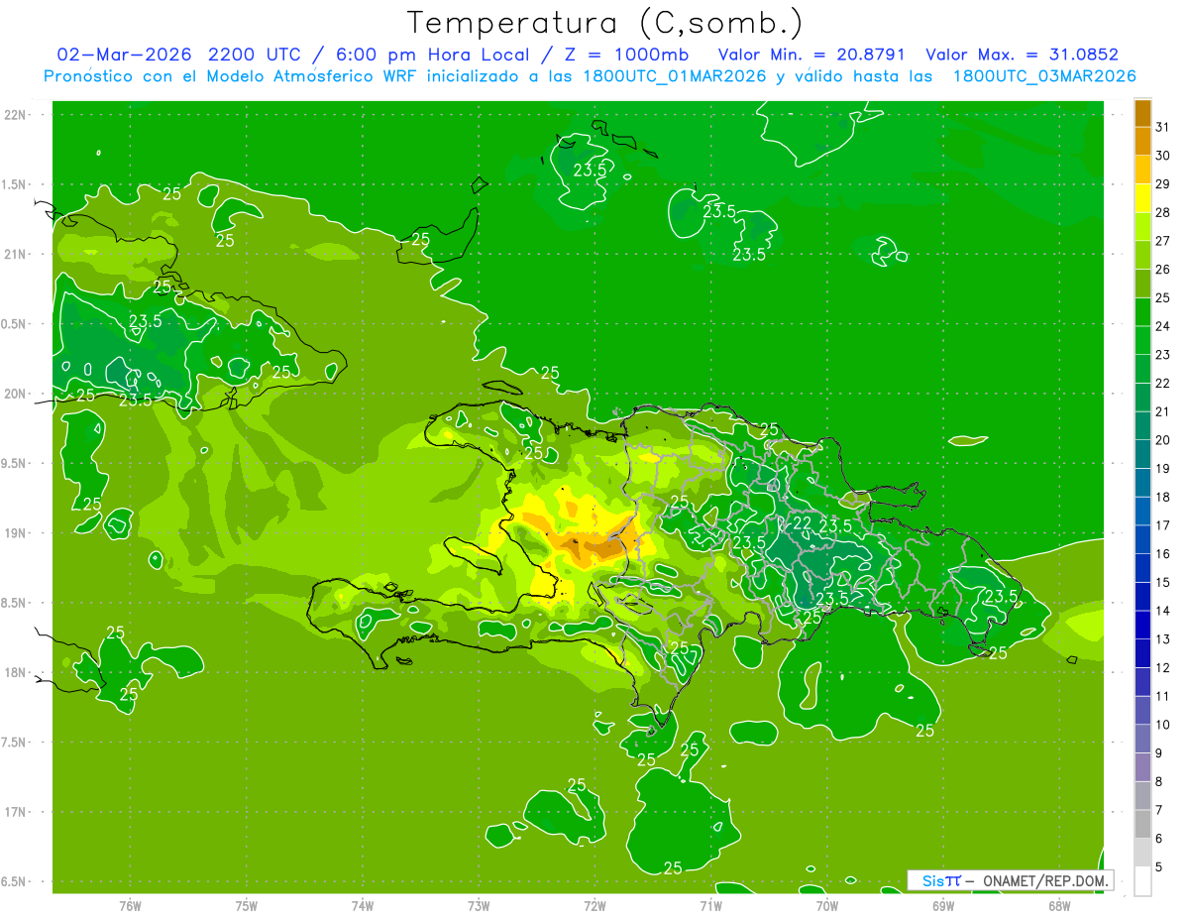
Task: Click the "68W" longitude axis label
Action: click(x=1059, y=905)
